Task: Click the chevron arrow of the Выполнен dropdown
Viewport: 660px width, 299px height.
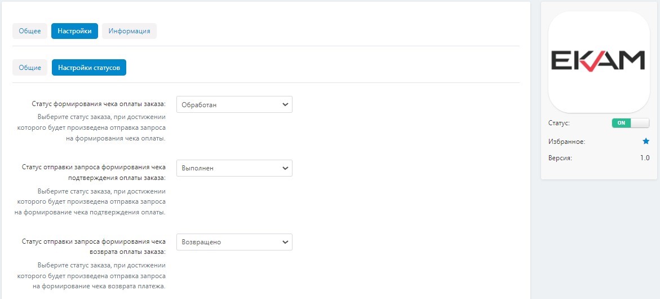Action: pos(285,168)
